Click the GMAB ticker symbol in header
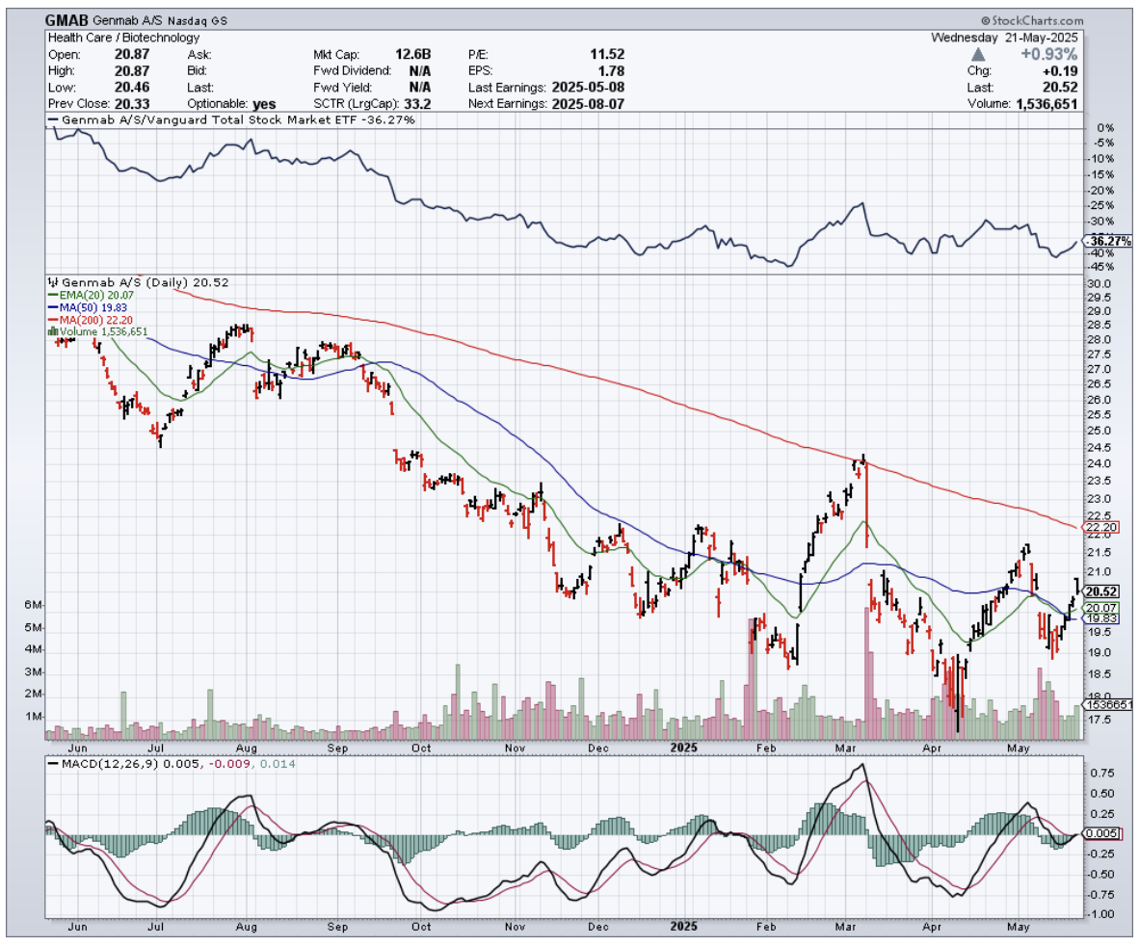The image size is (1139, 946). pos(67,20)
